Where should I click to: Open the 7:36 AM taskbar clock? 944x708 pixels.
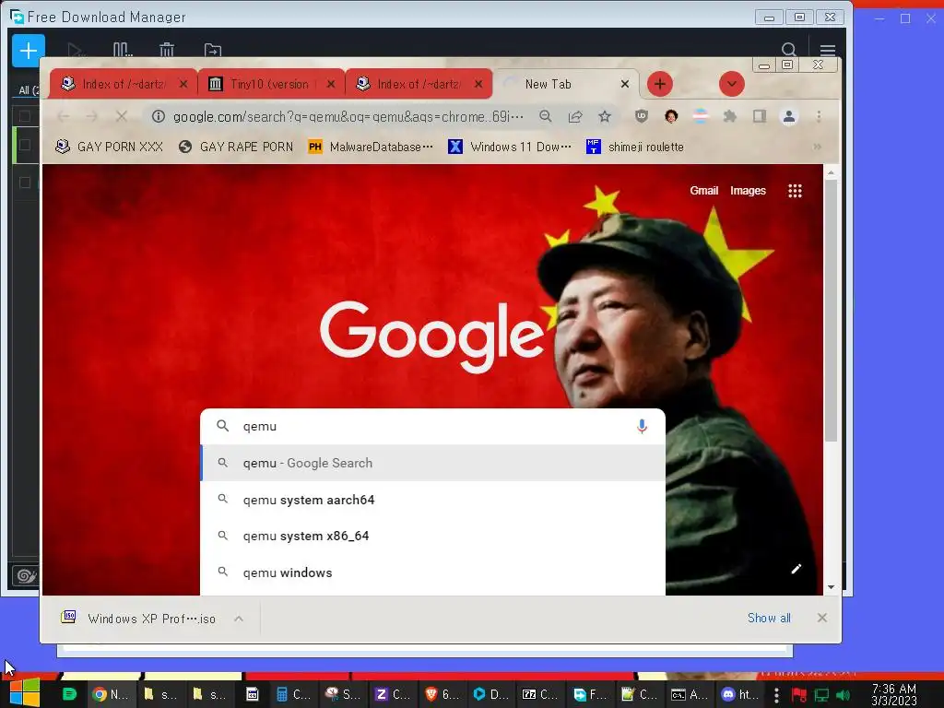[894, 694]
